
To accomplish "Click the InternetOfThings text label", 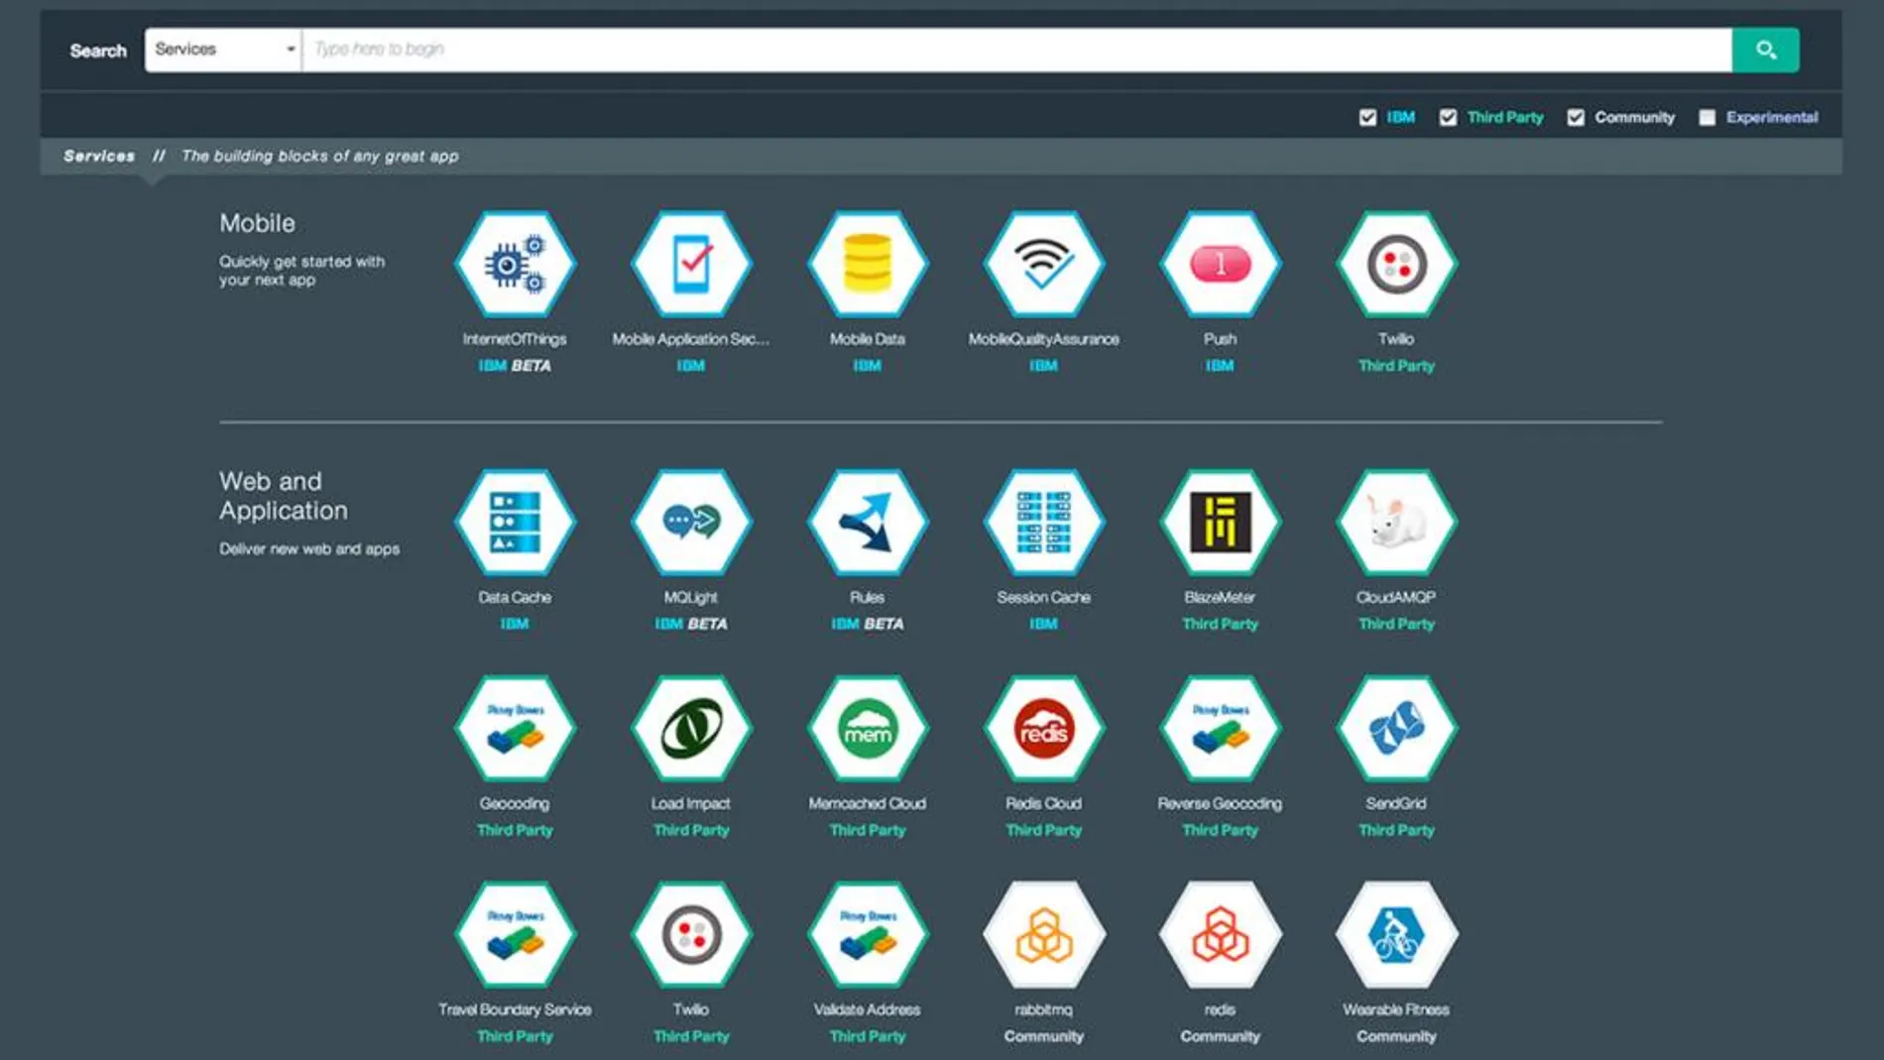I will (515, 339).
